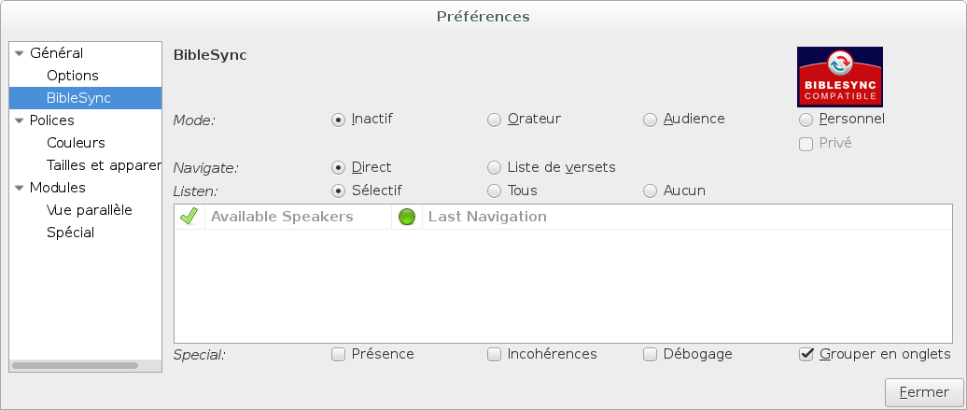Collapse the Général tree section
The image size is (967, 410).
pos(19,54)
